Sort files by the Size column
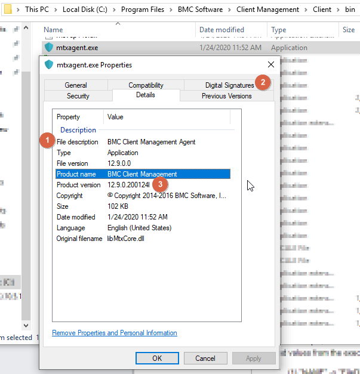Screen dimensions: 360x374 [349, 30]
